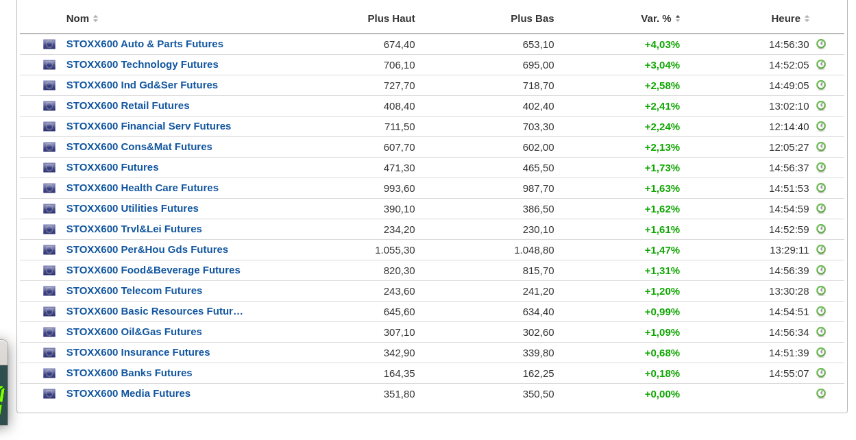Click the flag icon next to STOXX600 Retail Futures
The image size is (856, 440).
(x=49, y=106)
